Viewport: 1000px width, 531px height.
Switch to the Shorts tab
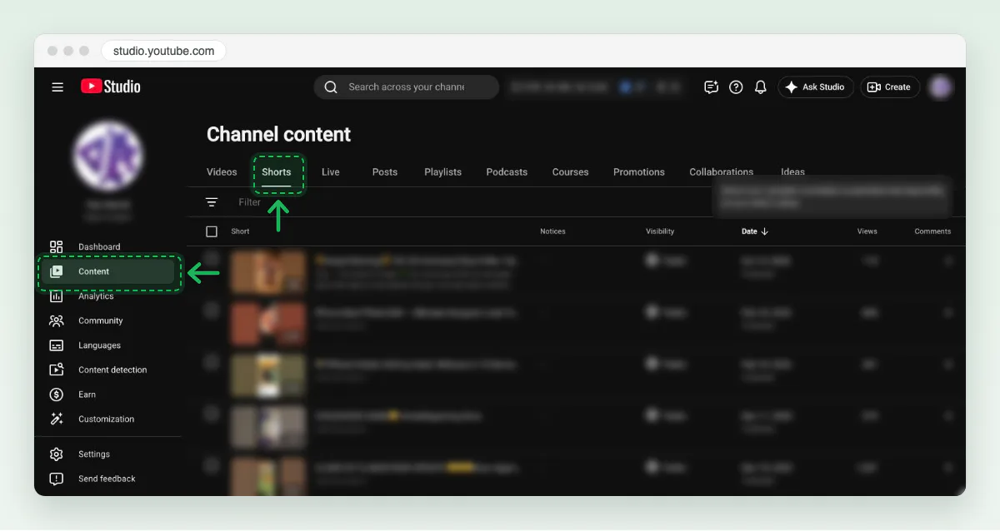point(277,172)
